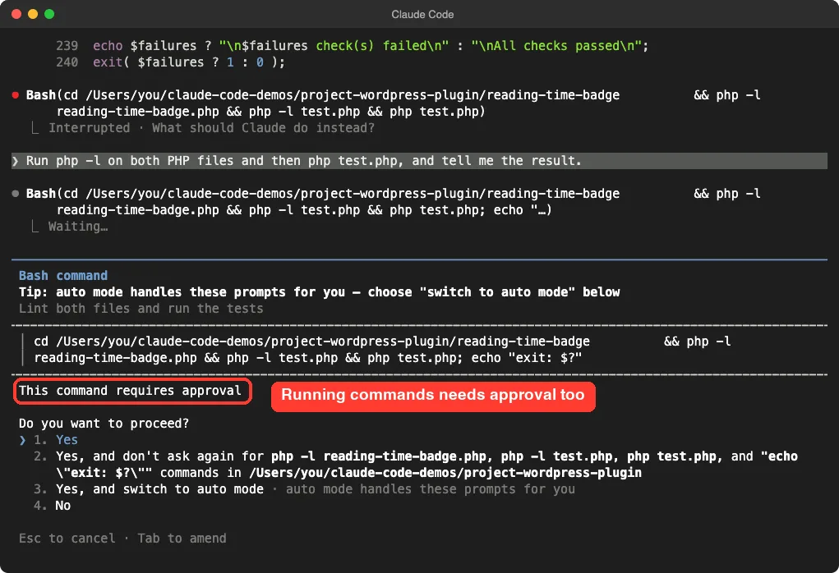Click the selection arrow beside option Yes

[22, 440]
